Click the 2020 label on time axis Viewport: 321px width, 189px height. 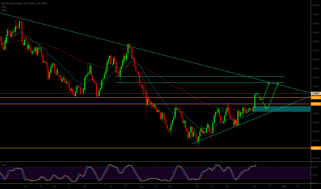[x=284, y=186]
